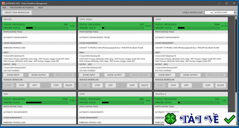Click OUTPUT [PSD] label in ARCHIVE
This screenshot has width=239, height=128.
(x=10, y=64)
